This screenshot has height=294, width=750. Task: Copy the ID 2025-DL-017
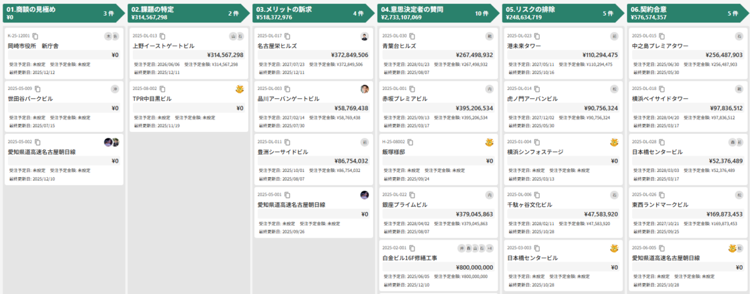click(x=287, y=36)
